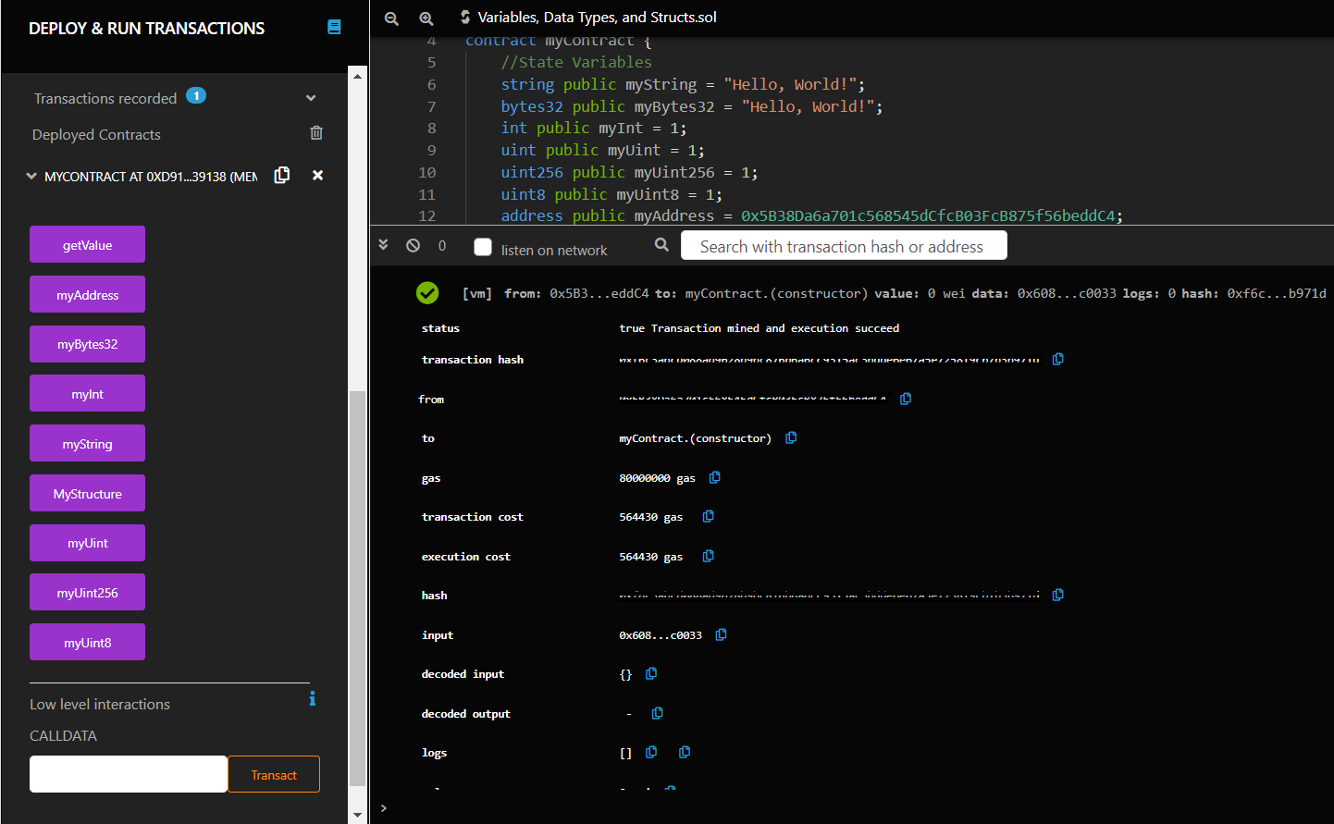1334x824 pixels.
Task: Copy the from address value
Action: (x=906, y=399)
